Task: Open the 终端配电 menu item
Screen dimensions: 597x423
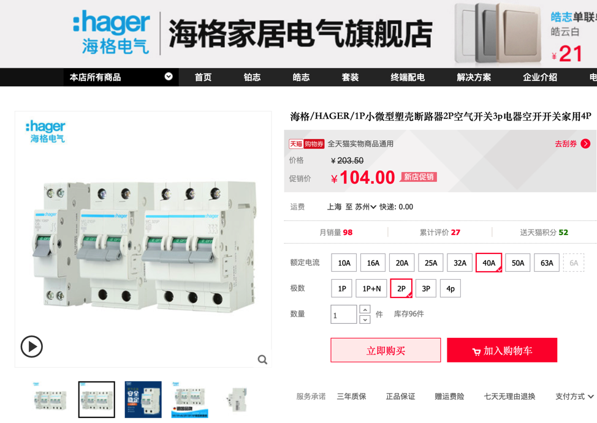Action: click(x=408, y=77)
